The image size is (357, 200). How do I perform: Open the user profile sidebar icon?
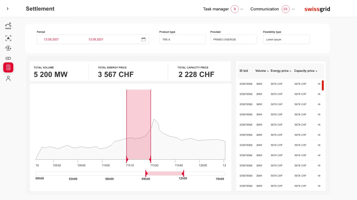point(8,78)
